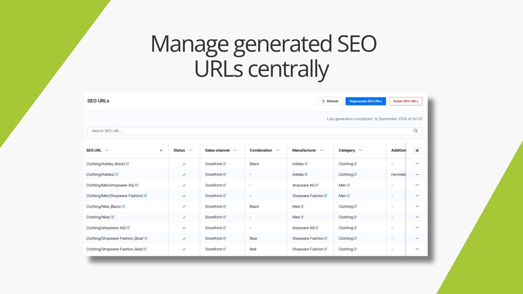Open external link icon for Clothing/Nike_Black/
This screenshot has height=294, width=523.
[123, 207]
